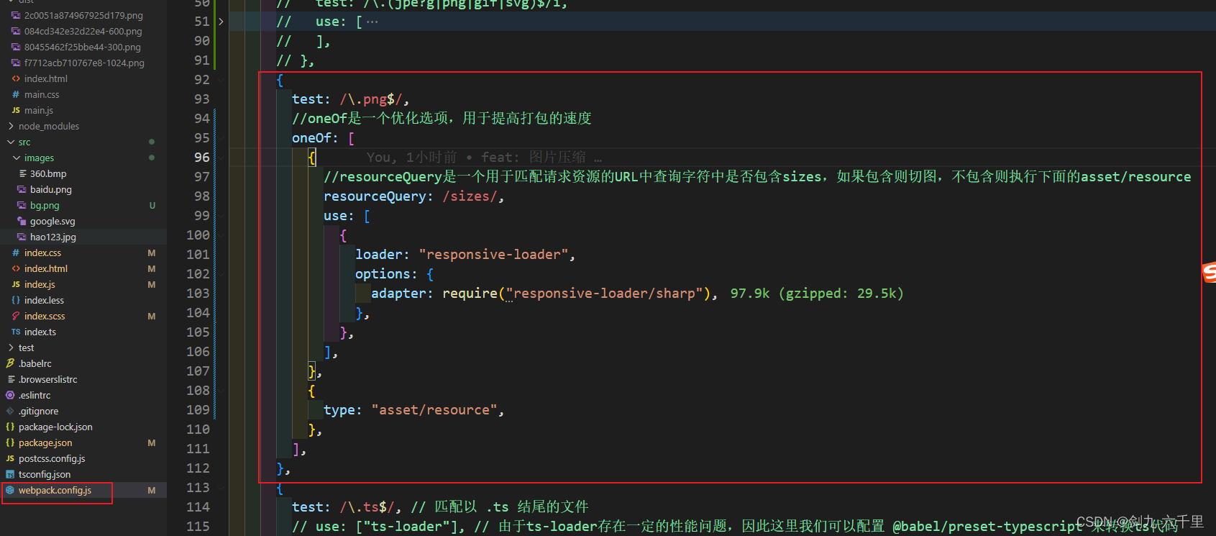Screen dimensions: 1216x536
Task: Click the image icon of f7712acb710767e8-1024.png
Action: tap(16, 63)
